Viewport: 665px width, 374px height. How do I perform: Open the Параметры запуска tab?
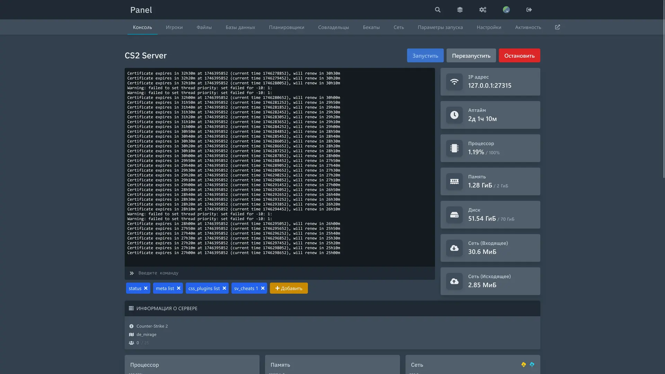pos(440,27)
